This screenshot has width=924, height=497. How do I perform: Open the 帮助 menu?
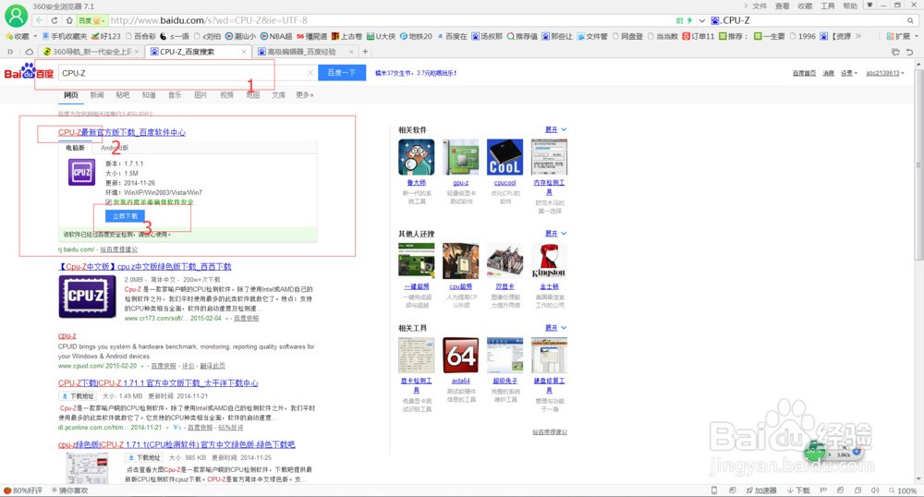[x=850, y=6]
